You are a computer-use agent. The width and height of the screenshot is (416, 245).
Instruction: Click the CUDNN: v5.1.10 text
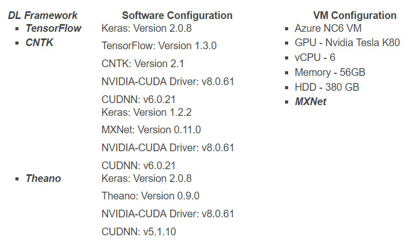click(x=139, y=232)
